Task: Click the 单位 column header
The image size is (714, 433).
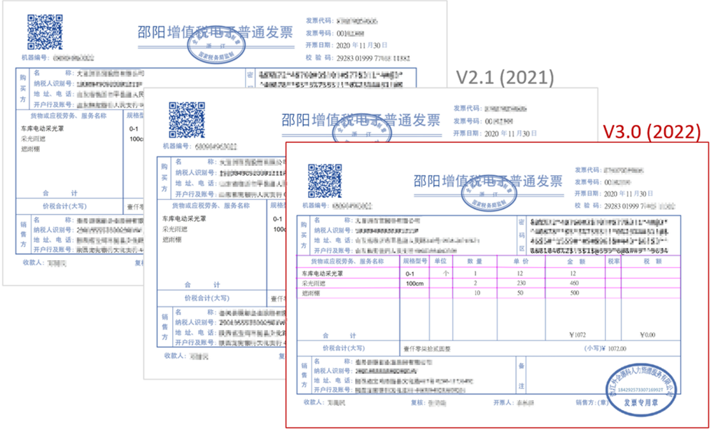Action: coord(440,262)
